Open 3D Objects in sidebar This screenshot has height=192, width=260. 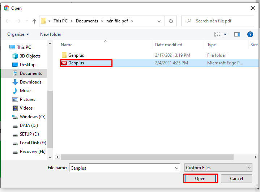click(x=30, y=56)
